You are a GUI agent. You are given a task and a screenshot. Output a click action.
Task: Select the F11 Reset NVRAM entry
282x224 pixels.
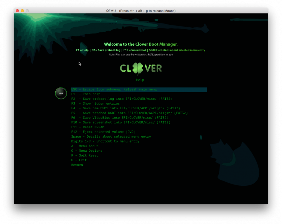[x=88, y=127]
